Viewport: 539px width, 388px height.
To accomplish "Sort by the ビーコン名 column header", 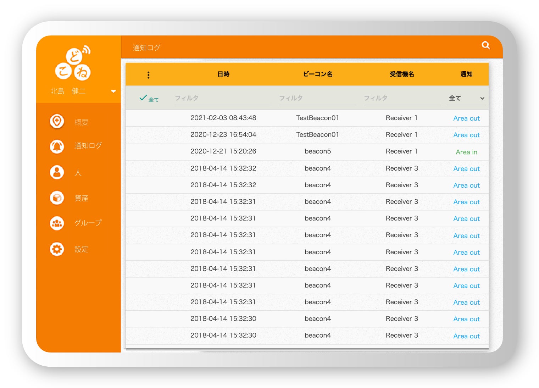I will (x=318, y=74).
